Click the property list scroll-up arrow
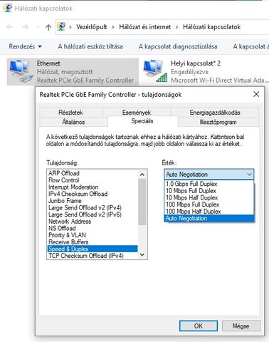This screenshot has height=342, width=269. pyautogui.click(x=142, y=175)
